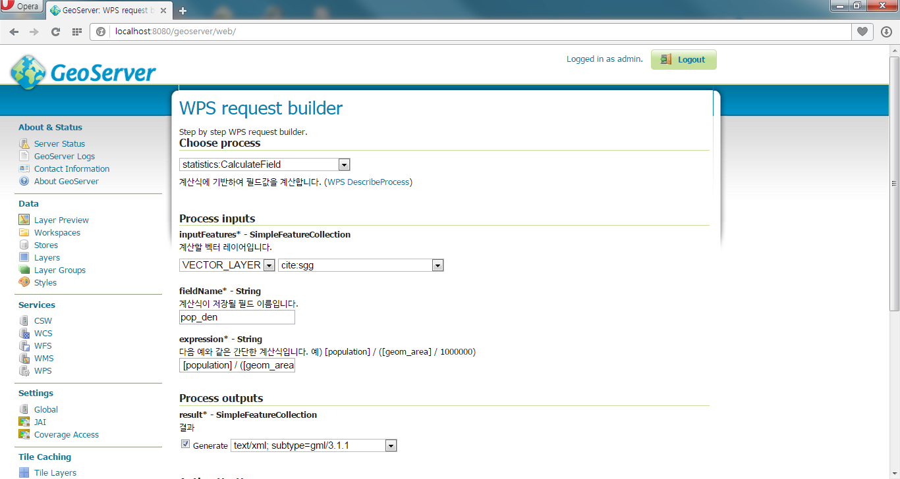Open the WPS DescribeProcess link
This screenshot has width=900, height=479.
pyautogui.click(x=370, y=182)
